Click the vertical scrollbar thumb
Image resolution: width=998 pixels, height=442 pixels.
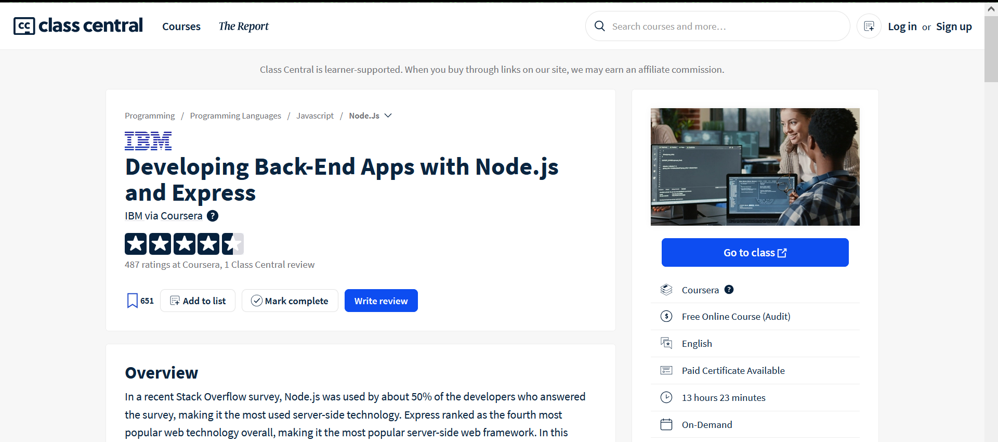tap(991, 49)
